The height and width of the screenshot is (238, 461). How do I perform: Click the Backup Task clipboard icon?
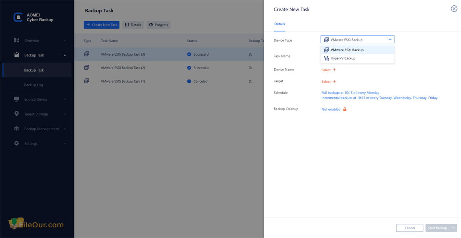[17, 55]
